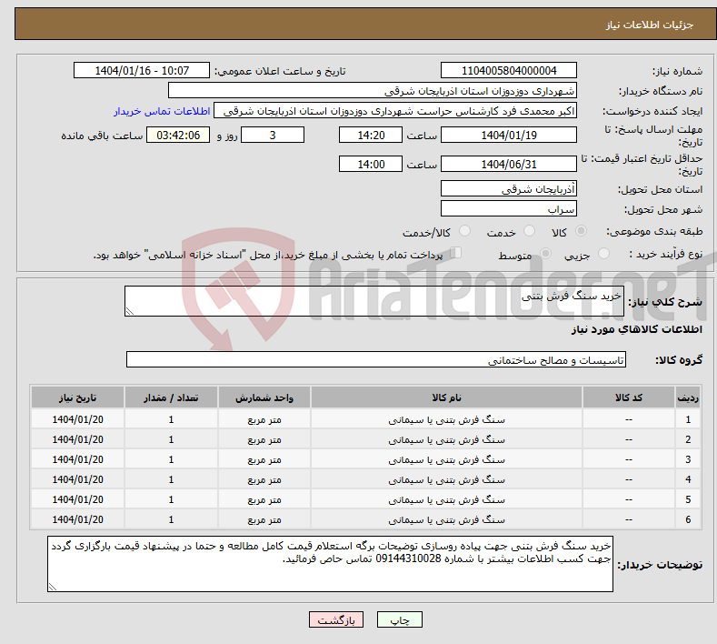This screenshot has width=717, height=644.
Task: Click the اطلاعات کالاهای مورد نیاز heading
Action: tap(636, 329)
